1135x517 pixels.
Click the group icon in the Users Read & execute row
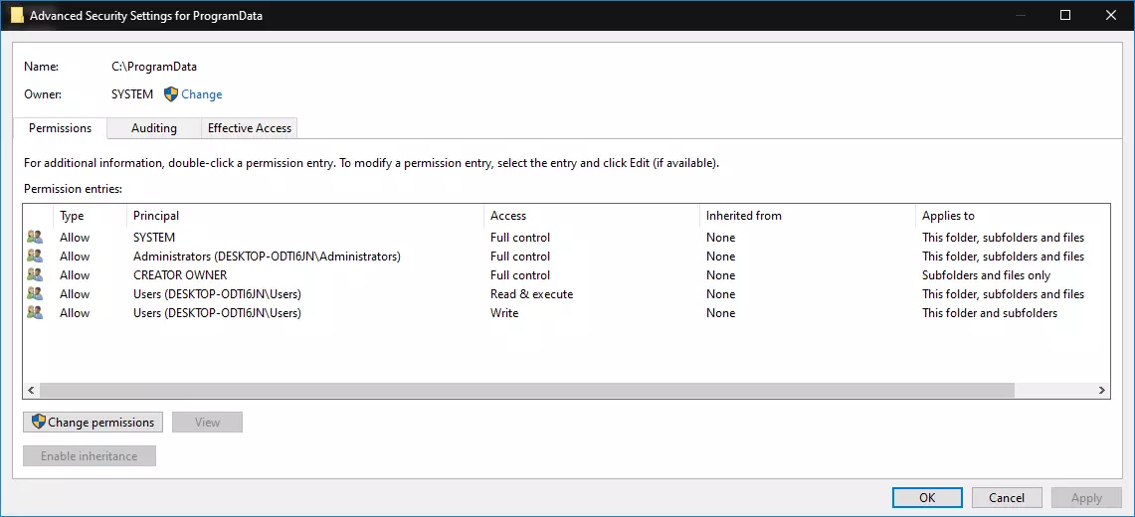click(35, 293)
